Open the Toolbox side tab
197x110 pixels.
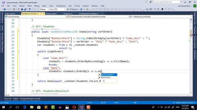[2, 28]
